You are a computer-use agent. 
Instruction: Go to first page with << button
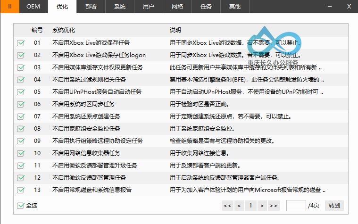click(x=227, y=206)
